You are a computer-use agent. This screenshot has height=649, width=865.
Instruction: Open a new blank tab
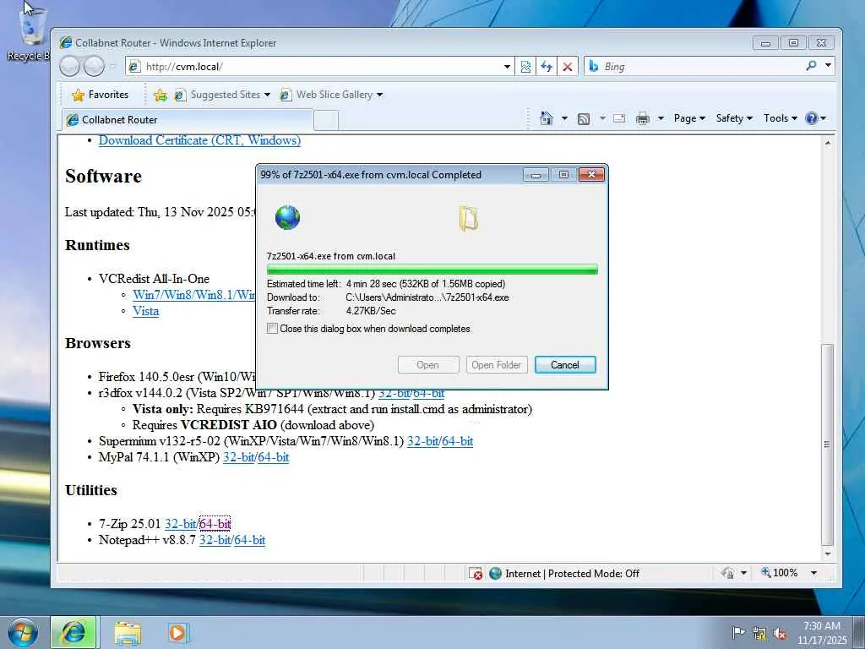326,120
